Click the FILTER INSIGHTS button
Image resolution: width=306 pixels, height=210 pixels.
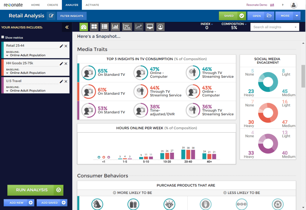tap(71, 16)
